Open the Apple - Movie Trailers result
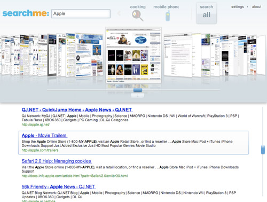 click(x=44, y=136)
